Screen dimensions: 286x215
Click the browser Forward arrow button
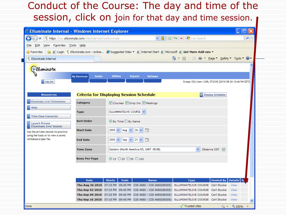(35, 38)
